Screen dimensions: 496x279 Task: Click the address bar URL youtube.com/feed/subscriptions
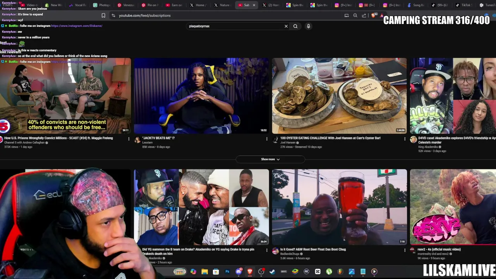click(x=145, y=15)
